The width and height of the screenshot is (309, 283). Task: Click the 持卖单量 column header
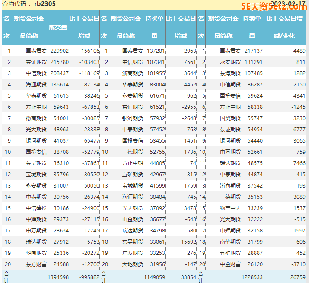(x=252, y=27)
